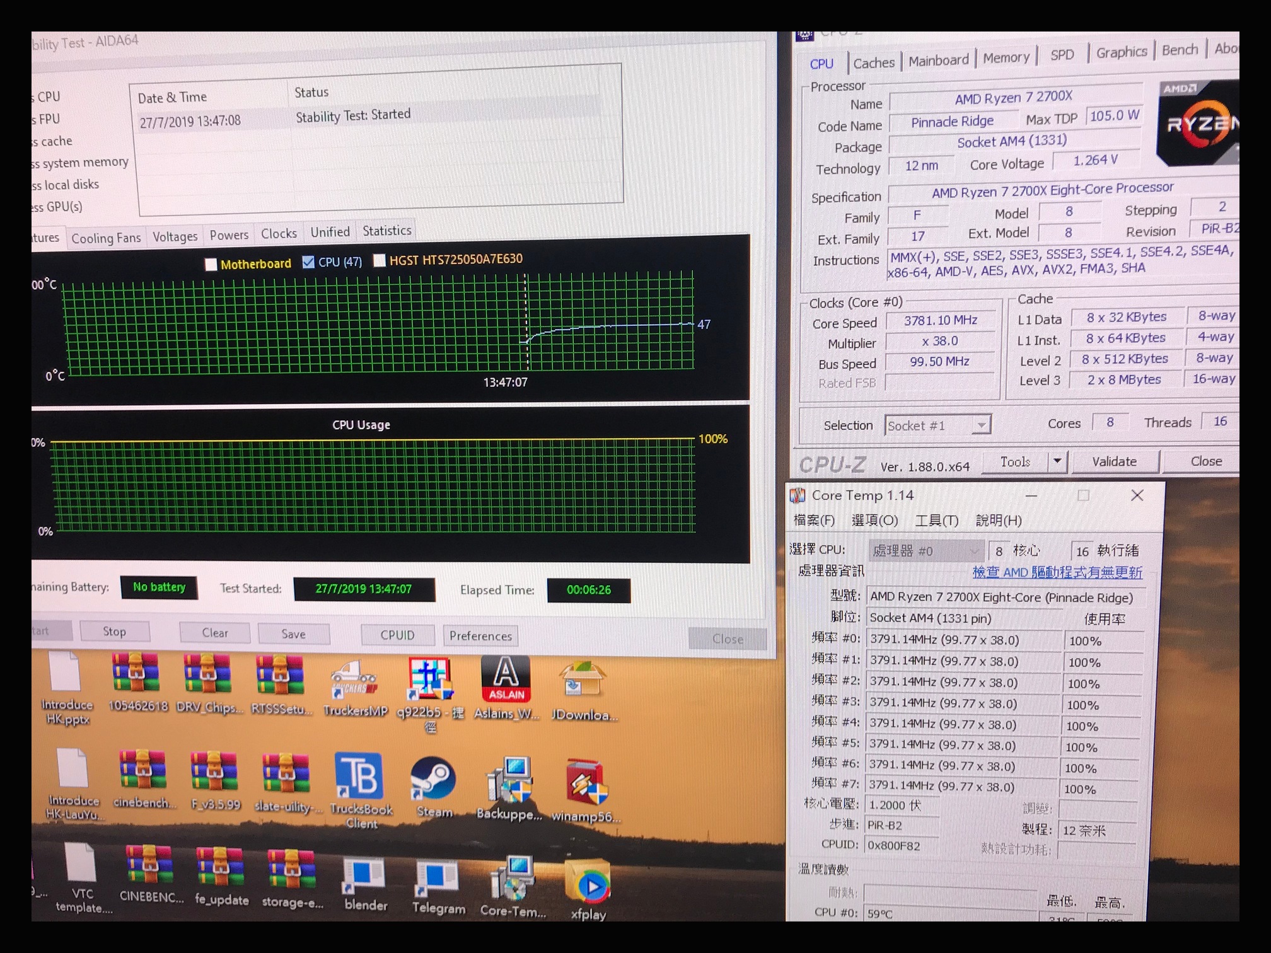Click the AMD driver update check link
This screenshot has width=1271, height=953.
1057,572
